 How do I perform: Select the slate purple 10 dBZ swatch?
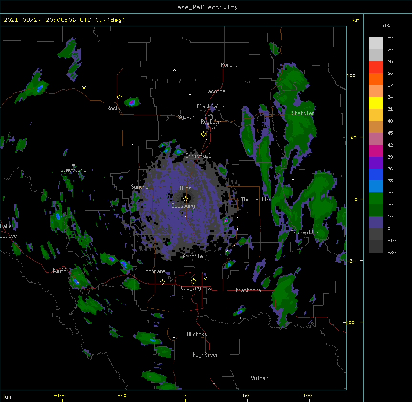[x=376, y=222]
